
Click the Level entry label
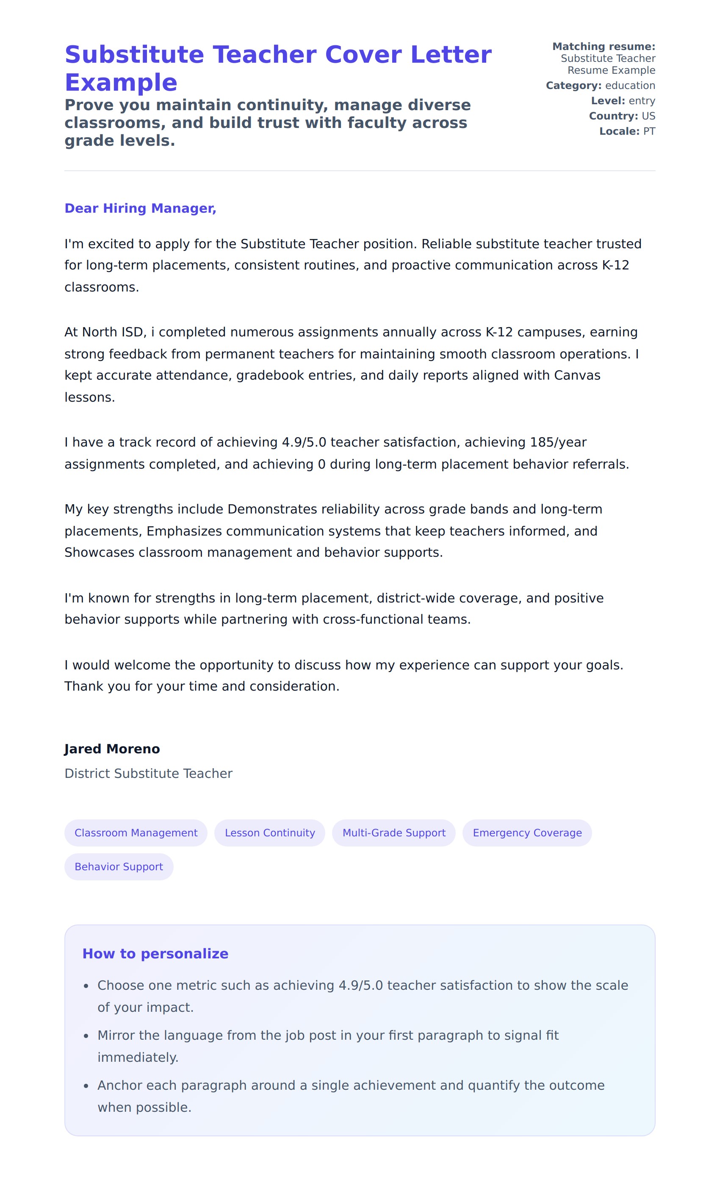coord(623,101)
